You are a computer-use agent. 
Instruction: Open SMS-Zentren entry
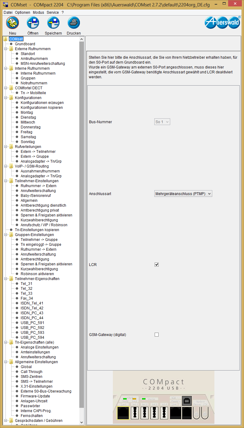[x=31, y=377]
